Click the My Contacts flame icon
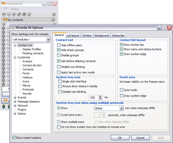The width and height of the screenshot is (173, 143). pyautogui.click(x=5, y=20)
